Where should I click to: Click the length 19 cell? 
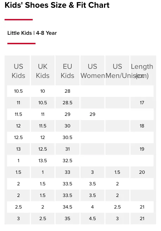click(x=142, y=149)
